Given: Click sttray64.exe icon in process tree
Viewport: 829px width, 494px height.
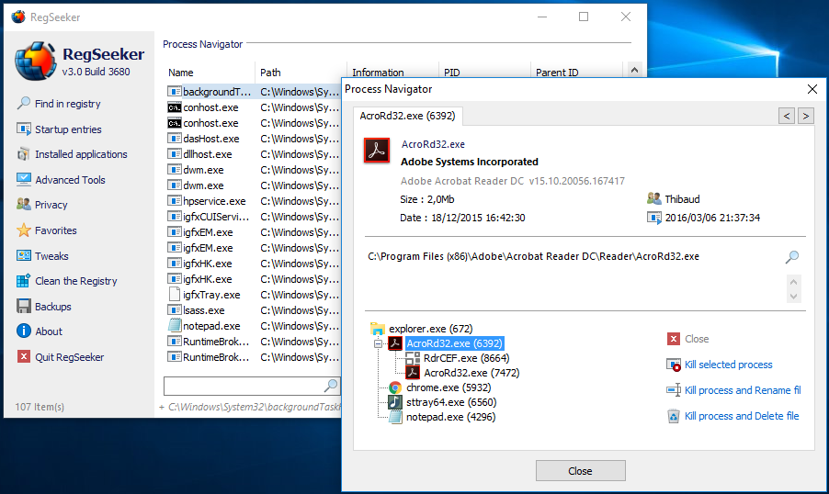Looking at the screenshot, I should click(395, 402).
